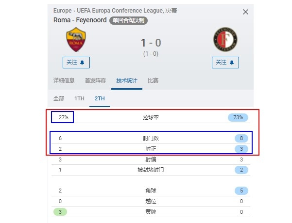Open the 详细信息 tab
This screenshot has width=292, height=223.
[x=64, y=80]
